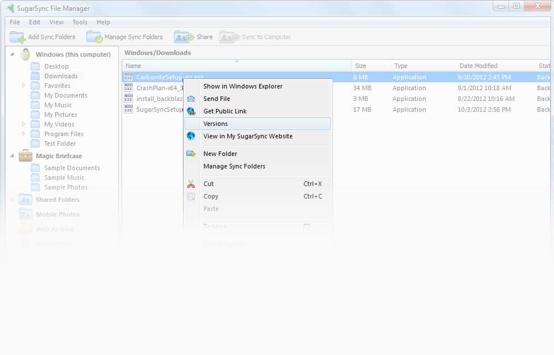Viewport: 554px width, 355px height.
Task: Collapse the Magic Briefcase tree node
Action: click(x=13, y=156)
